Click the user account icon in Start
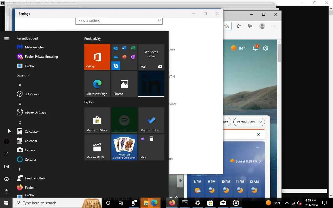 click(7, 141)
